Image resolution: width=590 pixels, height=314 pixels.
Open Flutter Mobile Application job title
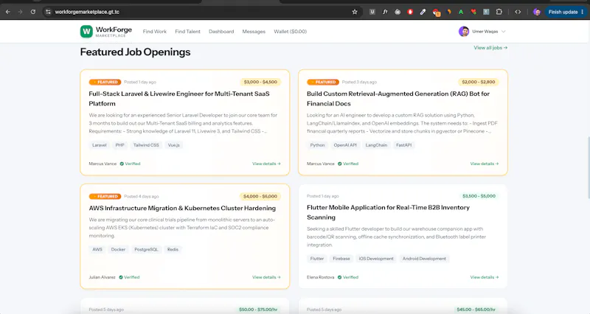[x=388, y=212]
